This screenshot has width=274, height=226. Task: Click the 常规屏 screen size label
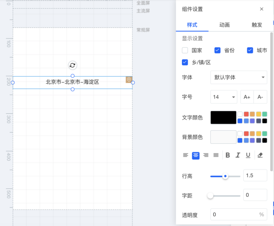[x=143, y=30]
